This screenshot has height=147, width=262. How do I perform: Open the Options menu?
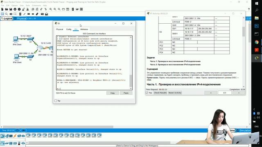click(15, 5)
